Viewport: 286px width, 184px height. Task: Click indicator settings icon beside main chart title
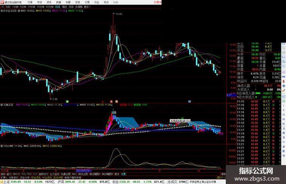click(19, 11)
